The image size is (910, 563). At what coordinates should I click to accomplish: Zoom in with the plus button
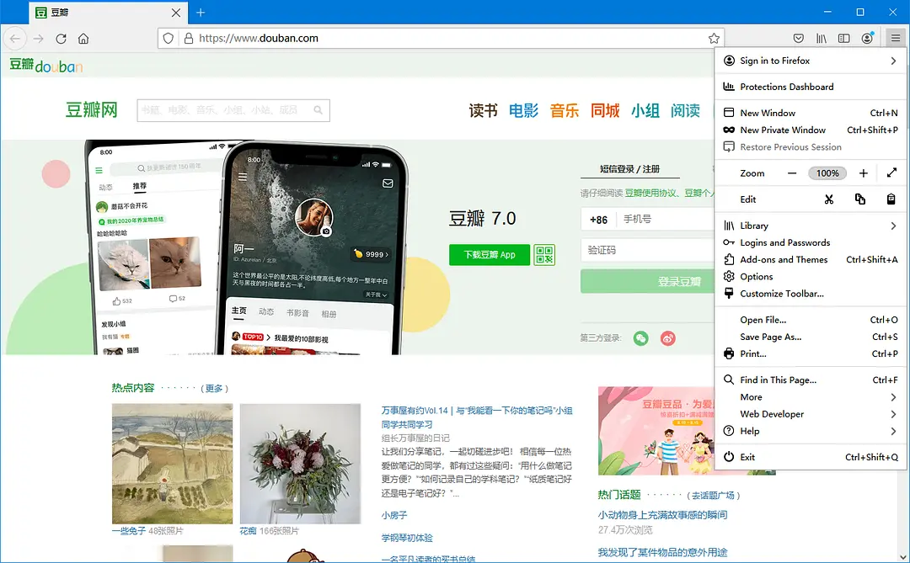click(863, 173)
